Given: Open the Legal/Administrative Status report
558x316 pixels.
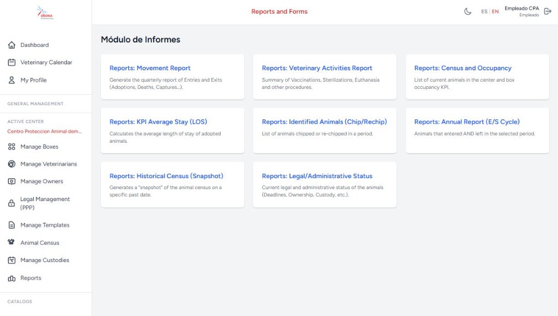Looking at the screenshot, I should (x=317, y=176).
